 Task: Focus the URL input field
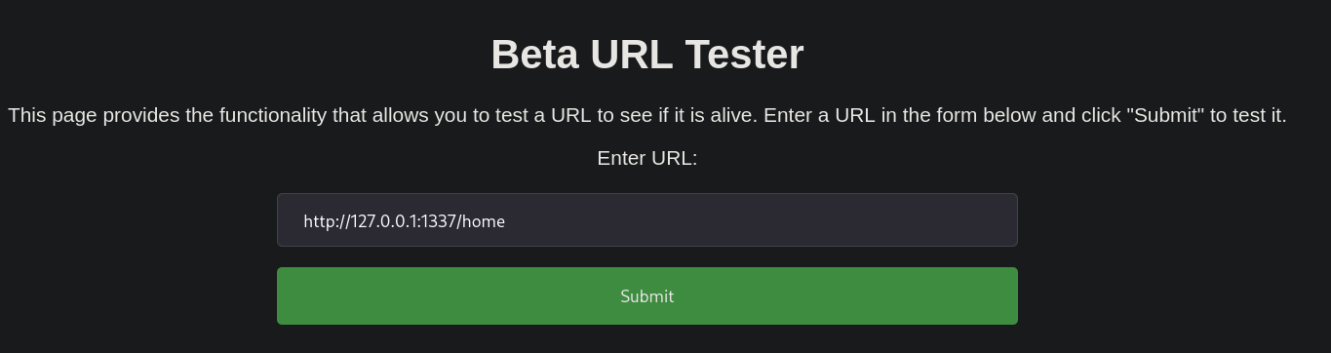647,220
